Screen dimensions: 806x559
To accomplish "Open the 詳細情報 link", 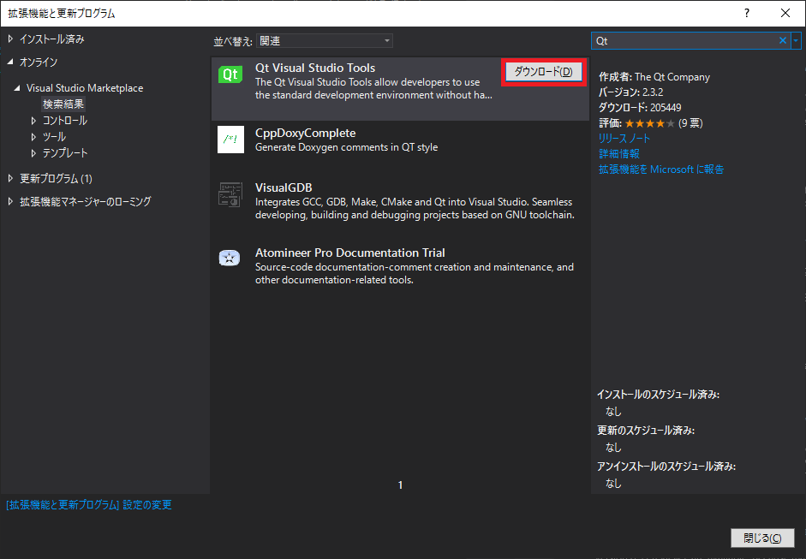I will point(619,153).
